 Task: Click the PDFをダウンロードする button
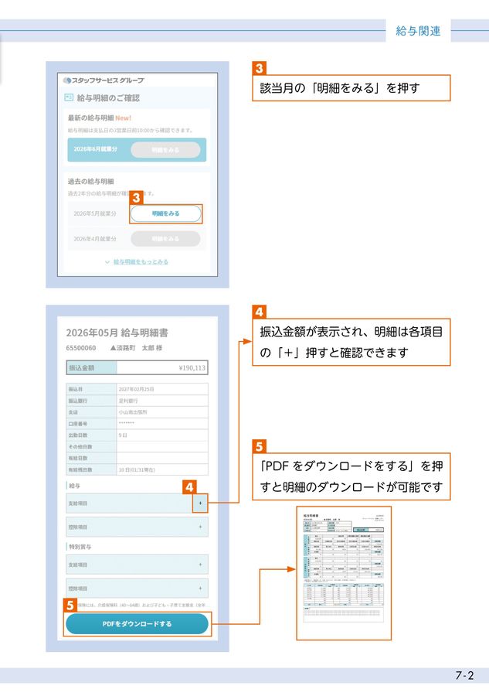pyautogui.click(x=137, y=623)
